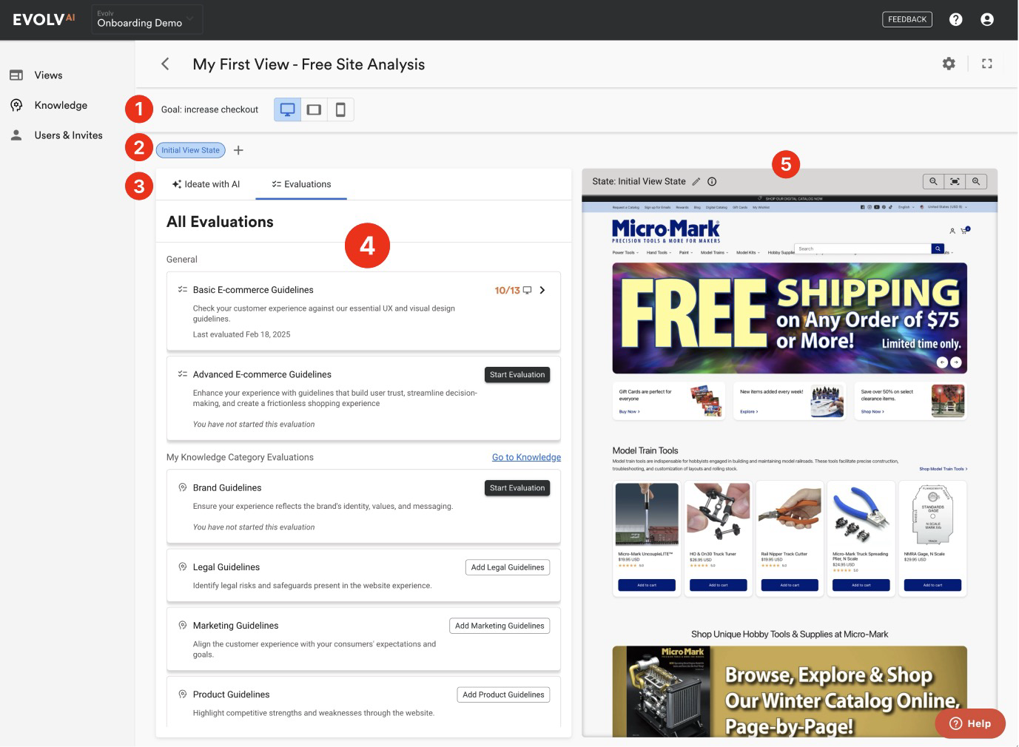Zoom out the preview magnifier
Viewport: 1019px width, 747px height.
coord(933,181)
